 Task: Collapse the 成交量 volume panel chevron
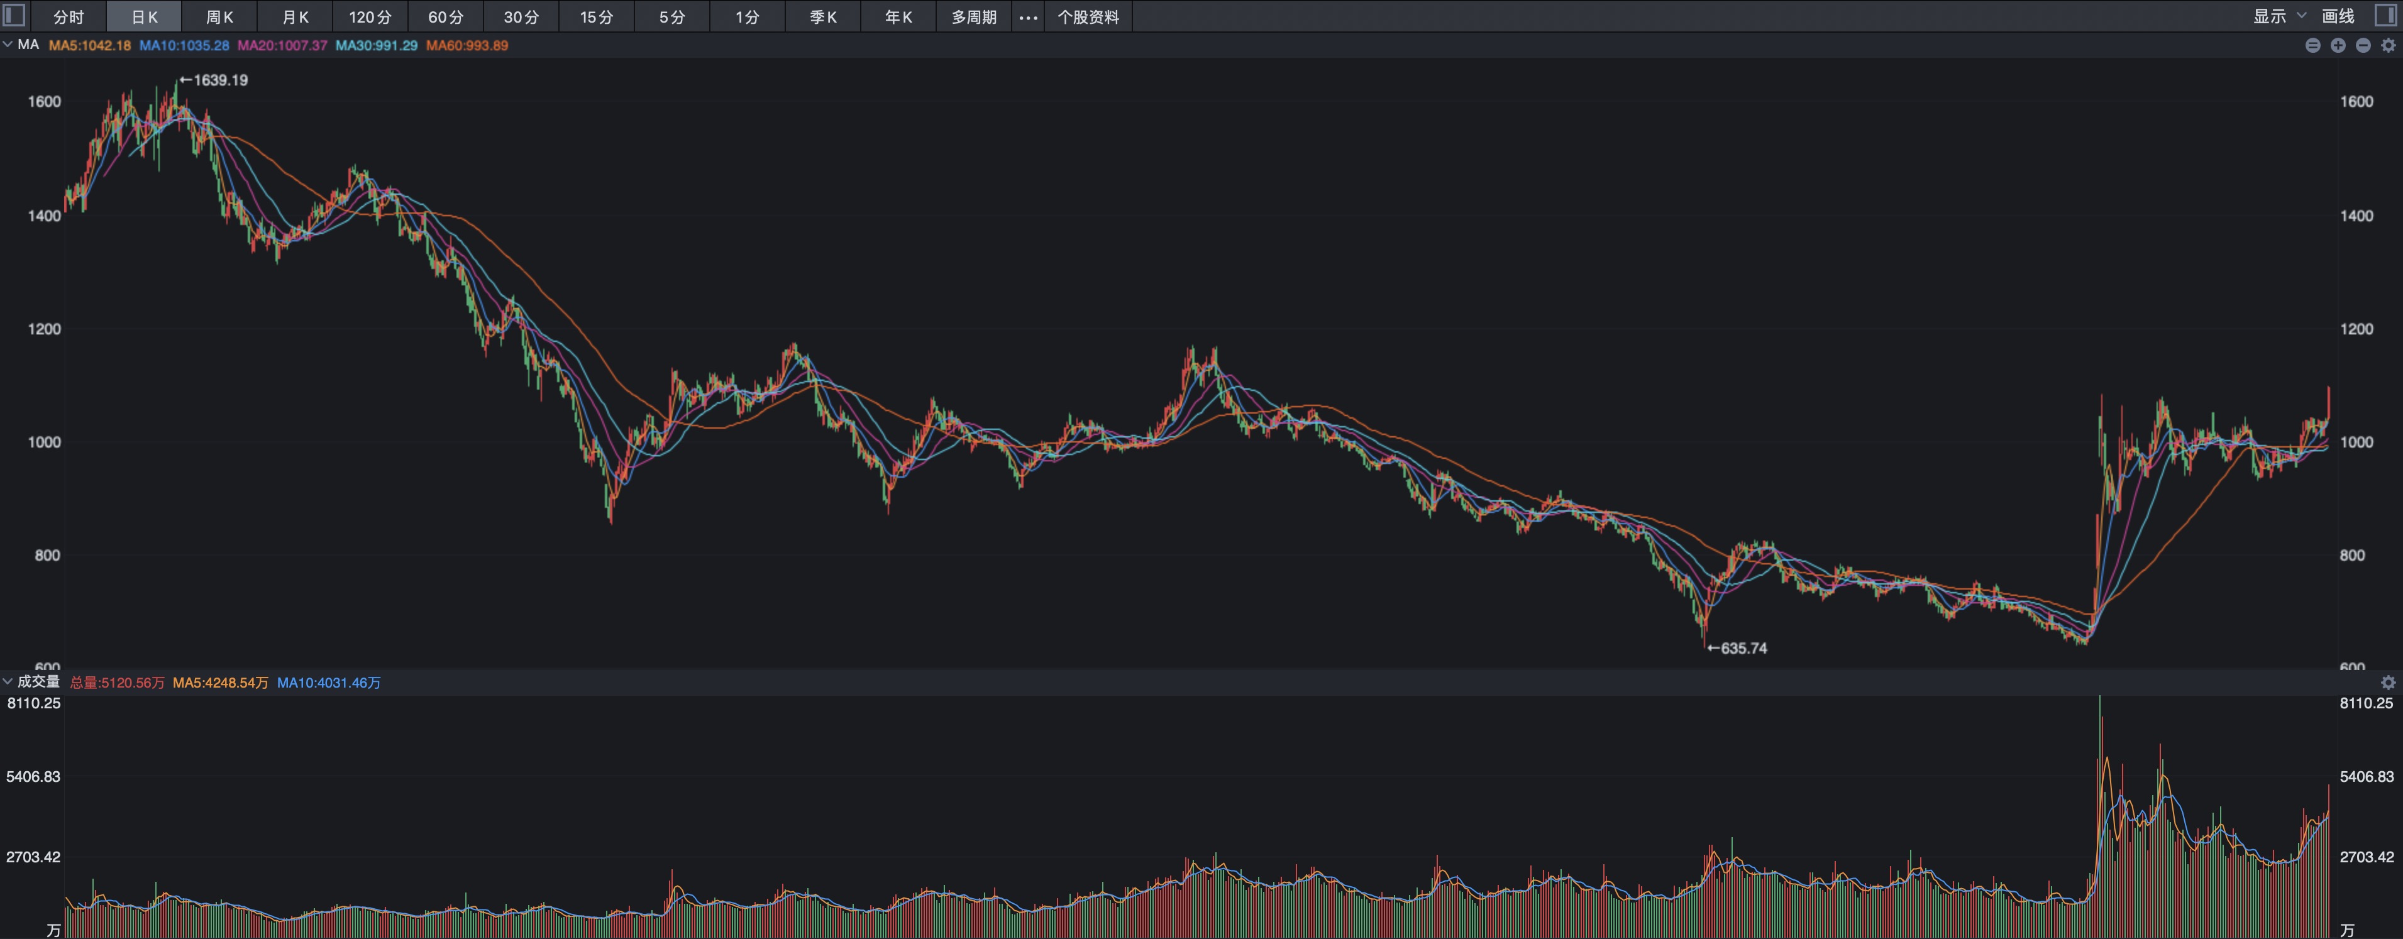pos(8,682)
